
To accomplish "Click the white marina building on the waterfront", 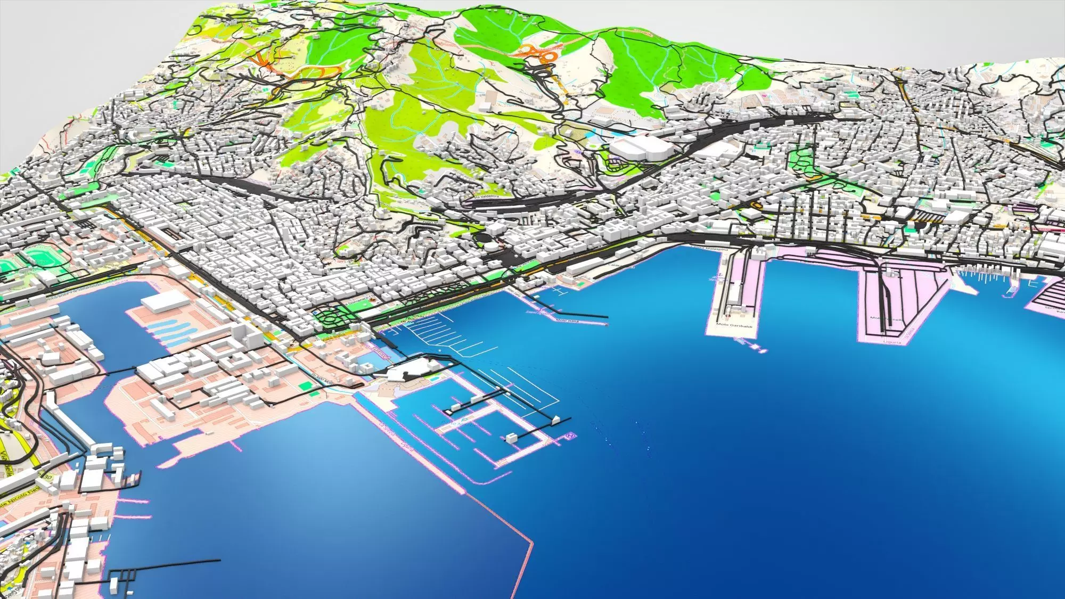I will [410, 368].
